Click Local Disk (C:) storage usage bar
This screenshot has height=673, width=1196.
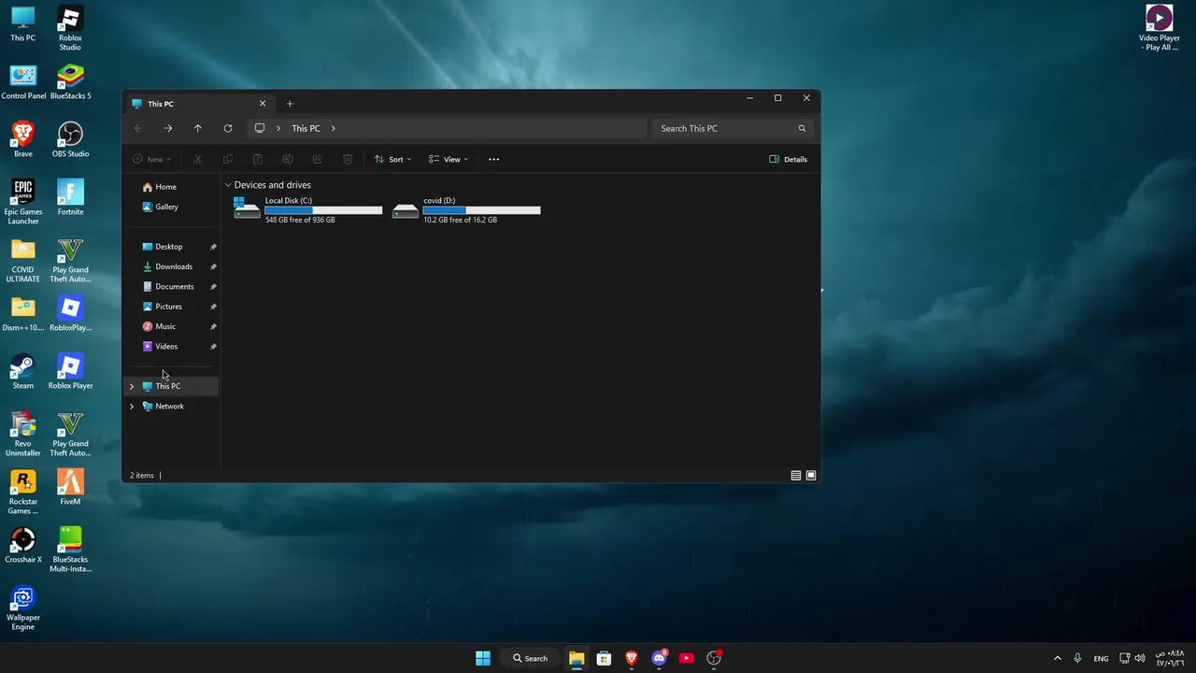click(x=323, y=210)
